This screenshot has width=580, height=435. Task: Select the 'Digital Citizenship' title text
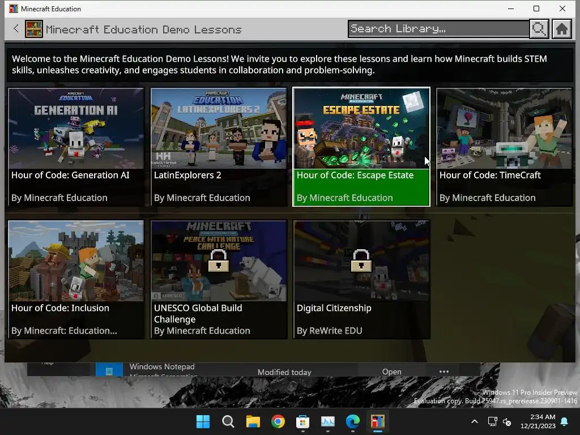pyautogui.click(x=334, y=308)
